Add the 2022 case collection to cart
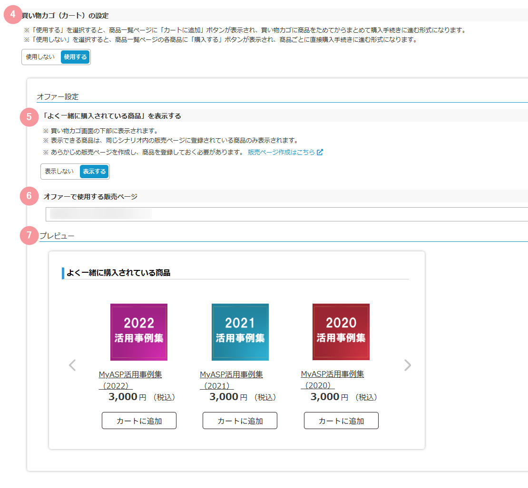The width and height of the screenshot is (528, 488). point(139,421)
